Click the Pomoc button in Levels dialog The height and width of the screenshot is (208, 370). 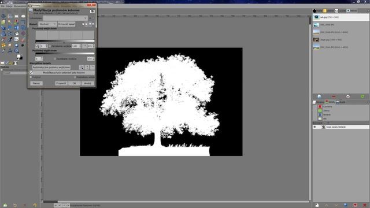(x=36, y=83)
